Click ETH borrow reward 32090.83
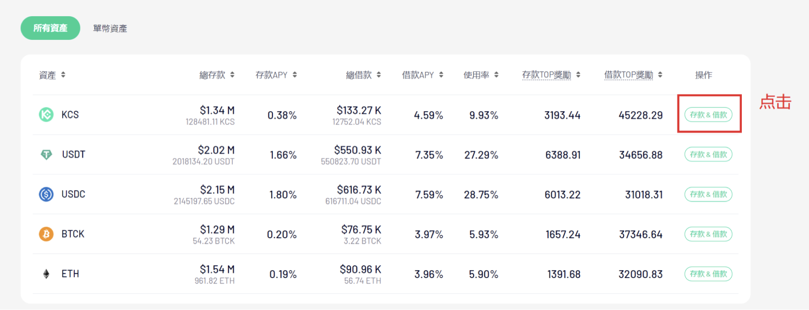 [x=640, y=274]
